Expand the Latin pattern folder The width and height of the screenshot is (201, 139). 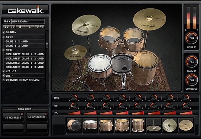4,76
